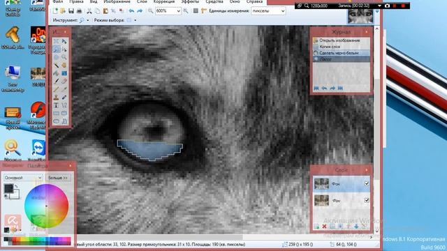Toggle the rulers icon
447x251 pixels.
tap(203, 11)
